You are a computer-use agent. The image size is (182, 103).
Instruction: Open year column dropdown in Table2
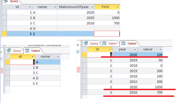(135, 49)
